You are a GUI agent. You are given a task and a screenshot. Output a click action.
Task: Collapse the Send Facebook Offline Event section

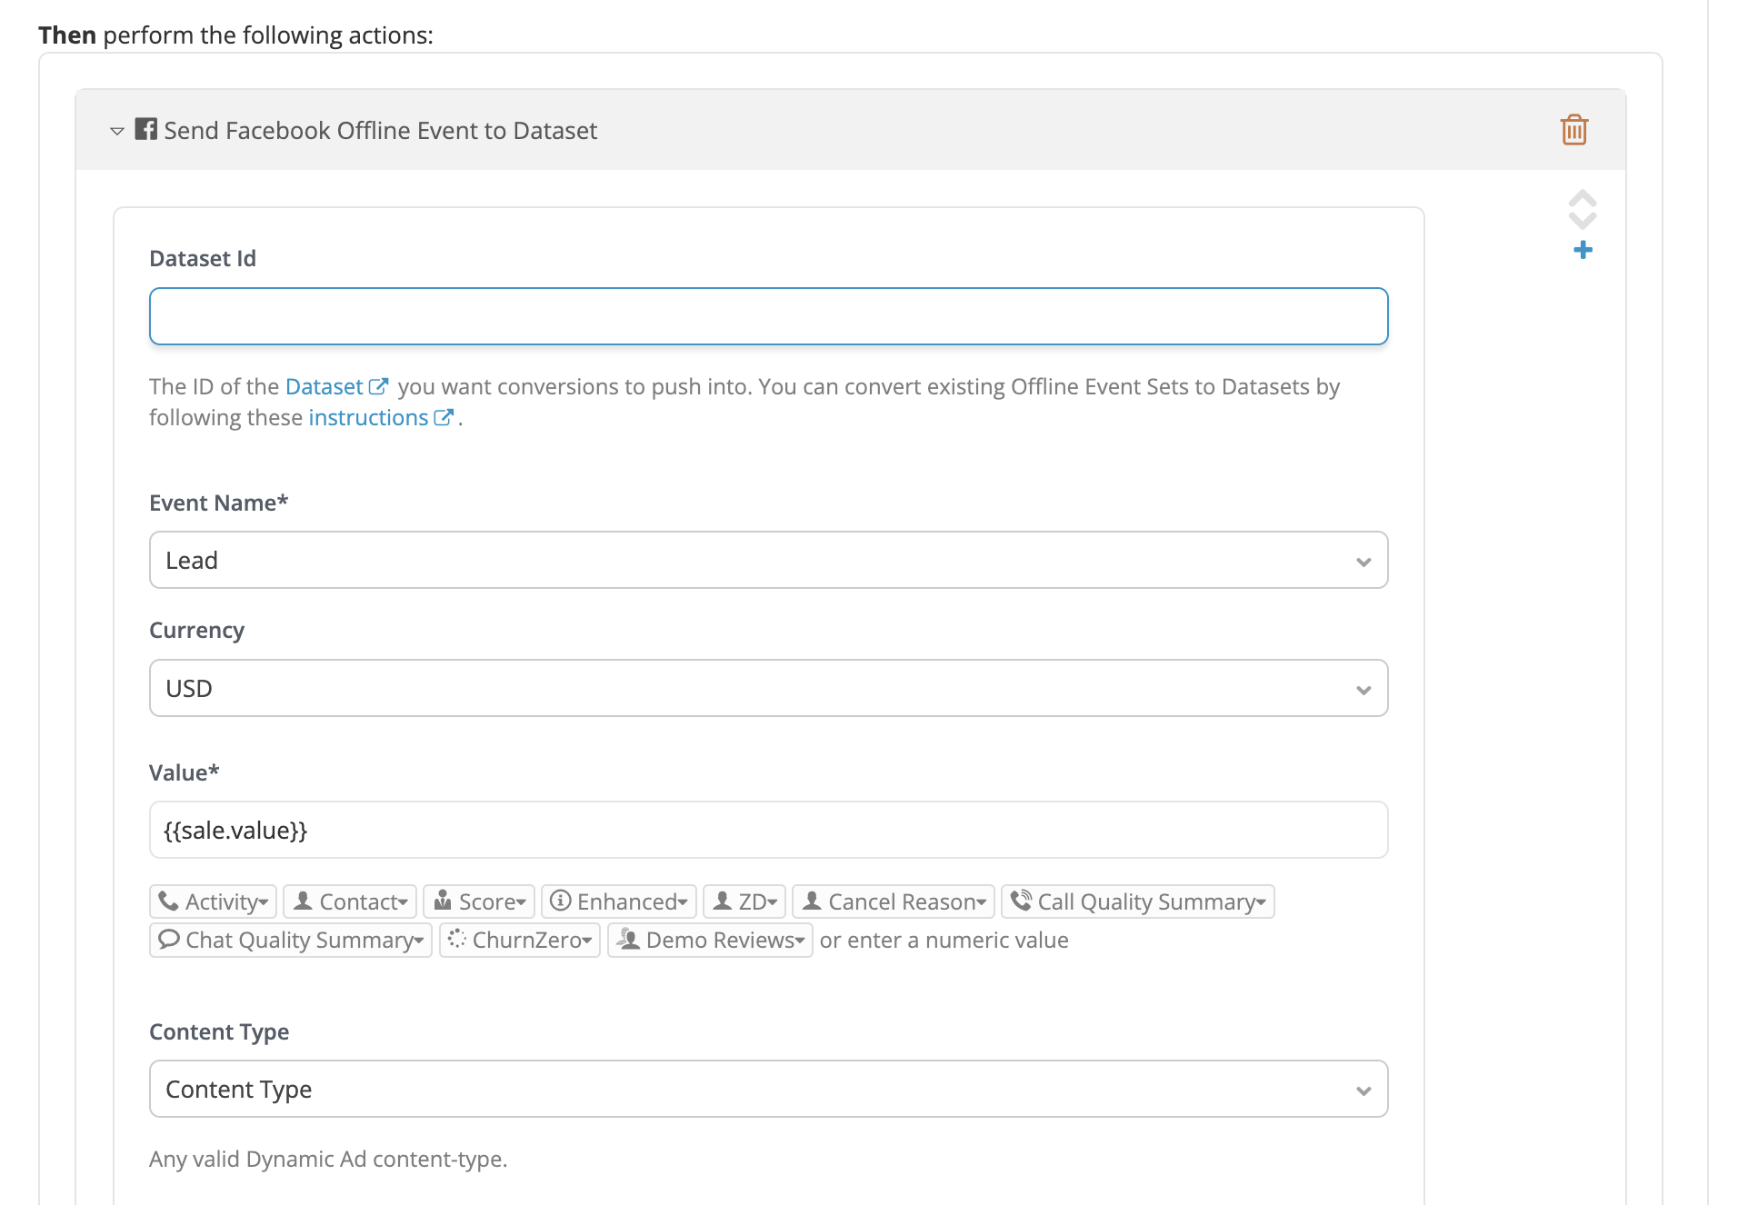(x=116, y=132)
